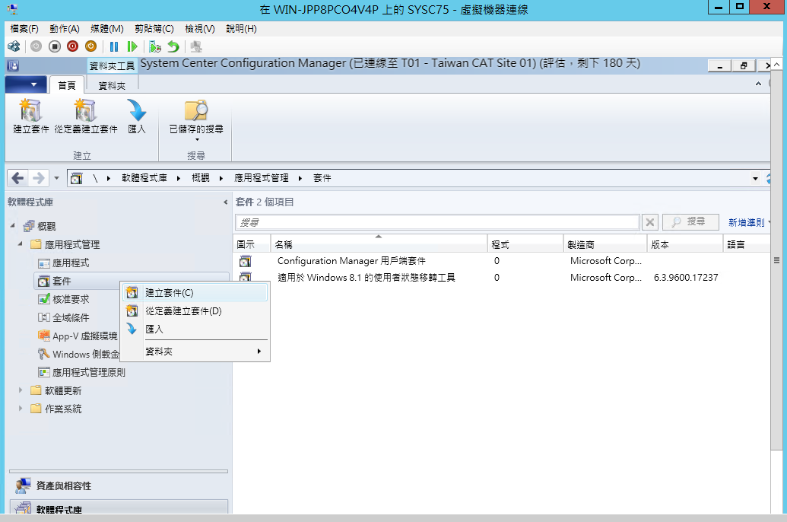This screenshot has width=787, height=522.
Task: Open the 資料夾 submenu in context menu
Action: point(195,352)
